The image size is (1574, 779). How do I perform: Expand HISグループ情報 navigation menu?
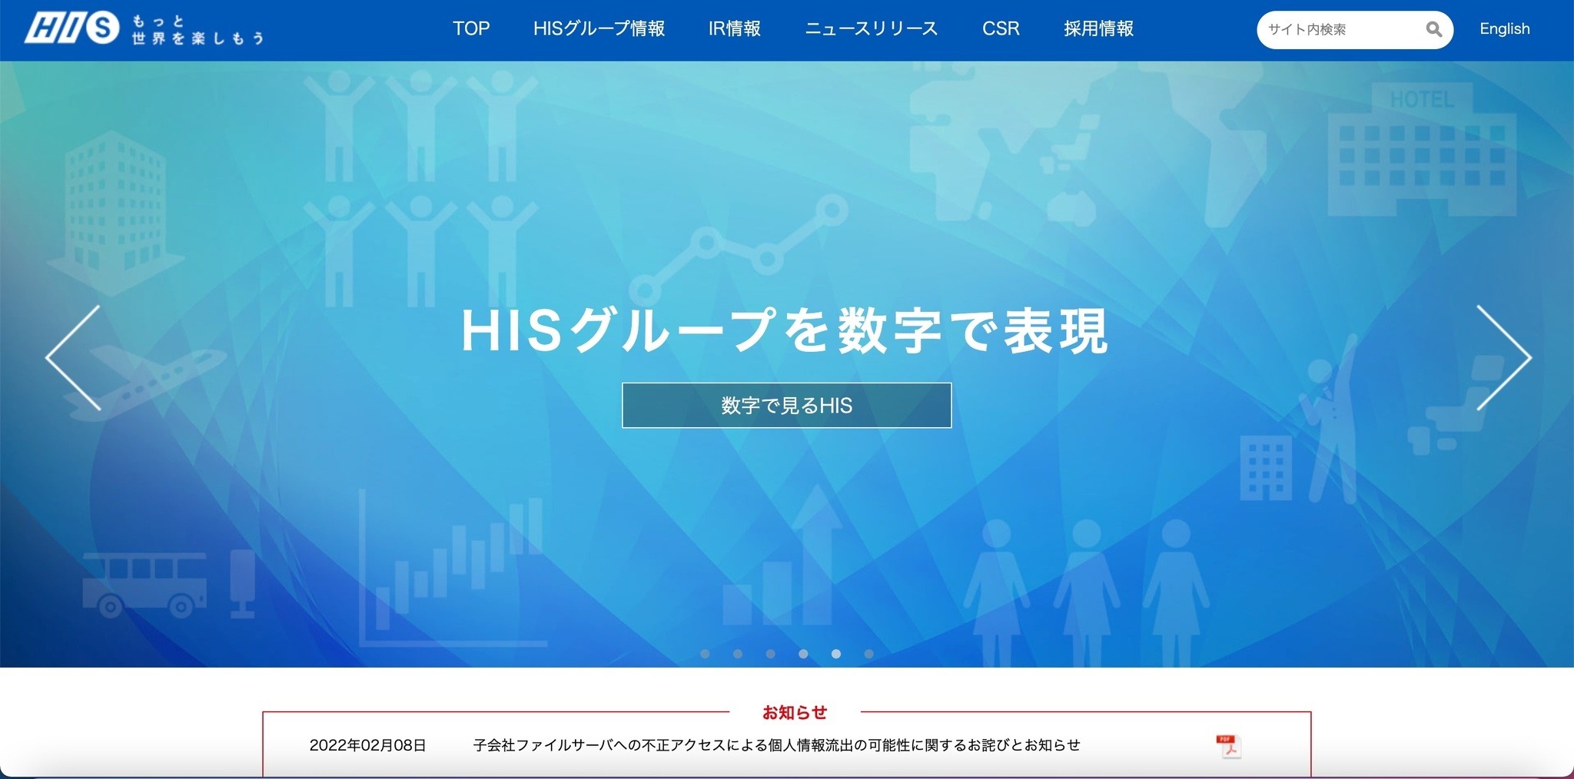pos(599,29)
